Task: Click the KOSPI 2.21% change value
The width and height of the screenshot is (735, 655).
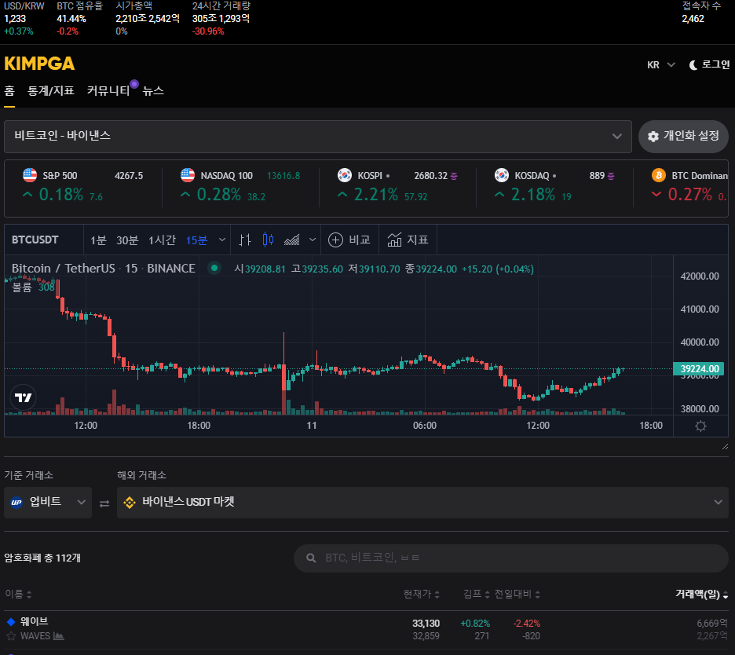Action: pos(376,194)
